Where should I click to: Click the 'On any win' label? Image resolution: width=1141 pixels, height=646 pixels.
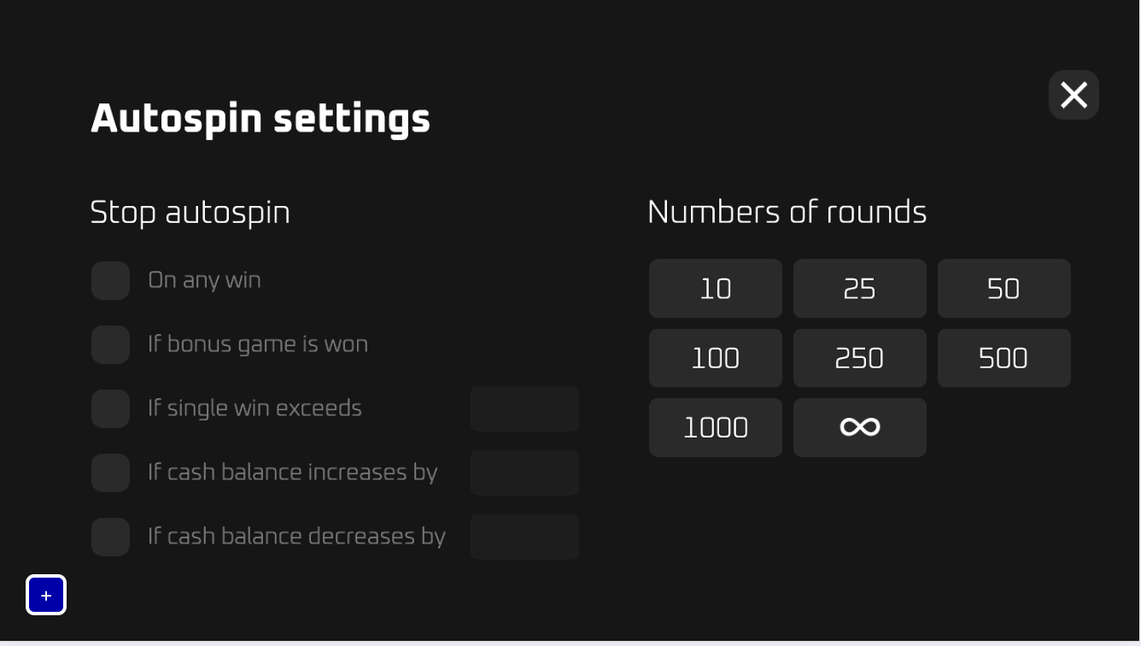tap(204, 281)
